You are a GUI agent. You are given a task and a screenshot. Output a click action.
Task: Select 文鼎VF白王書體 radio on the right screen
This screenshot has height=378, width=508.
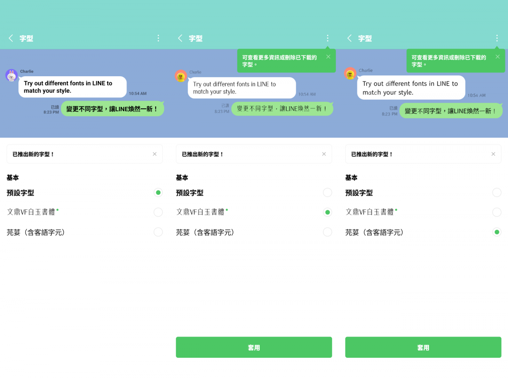click(x=497, y=212)
